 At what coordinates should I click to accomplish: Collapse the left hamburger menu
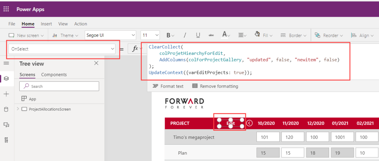click(6, 63)
